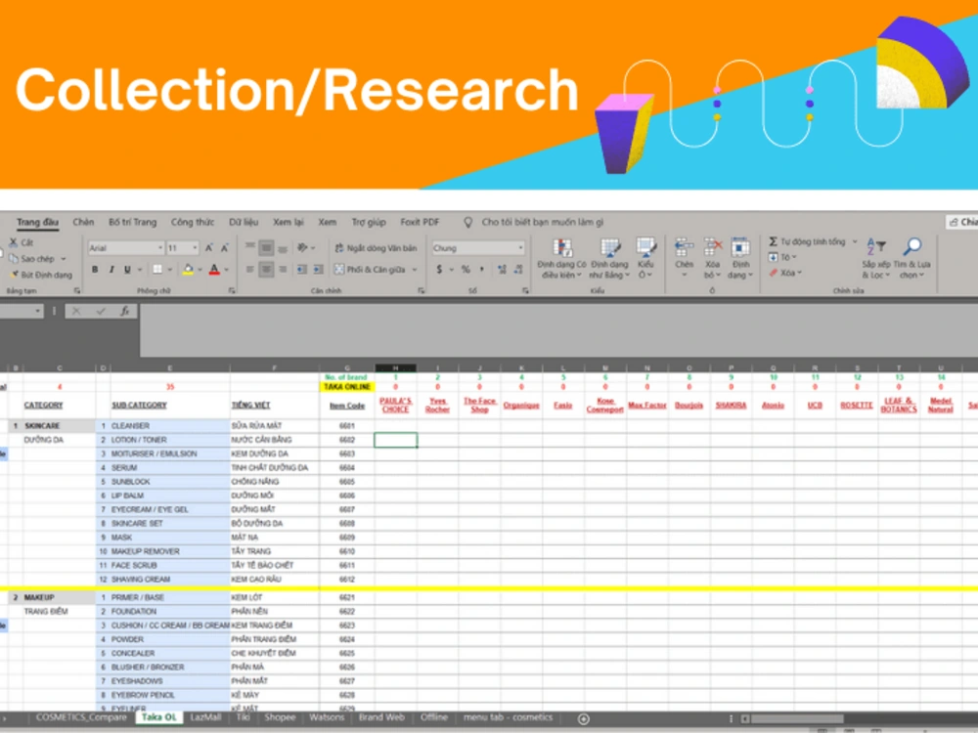Apply the yellow fill color bucket

click(x=188, y=270)
